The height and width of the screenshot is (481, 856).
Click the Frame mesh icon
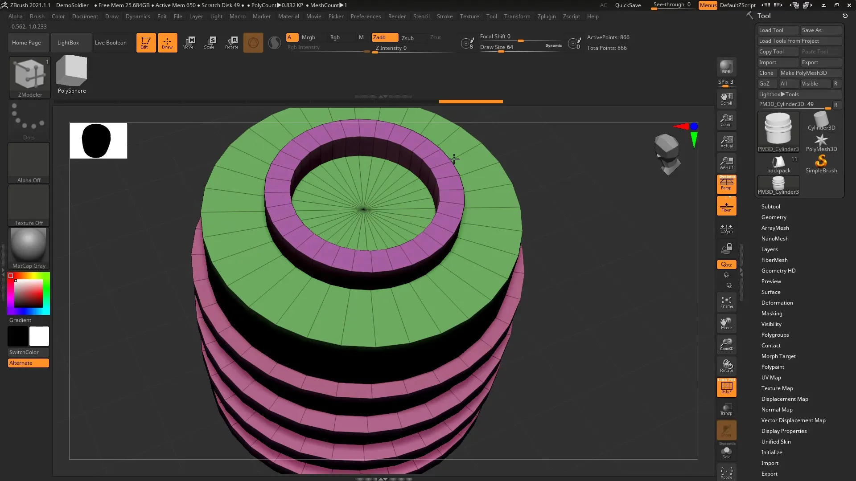(726, 302)
